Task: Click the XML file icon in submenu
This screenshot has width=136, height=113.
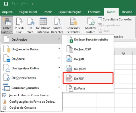Action: point(69,59)
